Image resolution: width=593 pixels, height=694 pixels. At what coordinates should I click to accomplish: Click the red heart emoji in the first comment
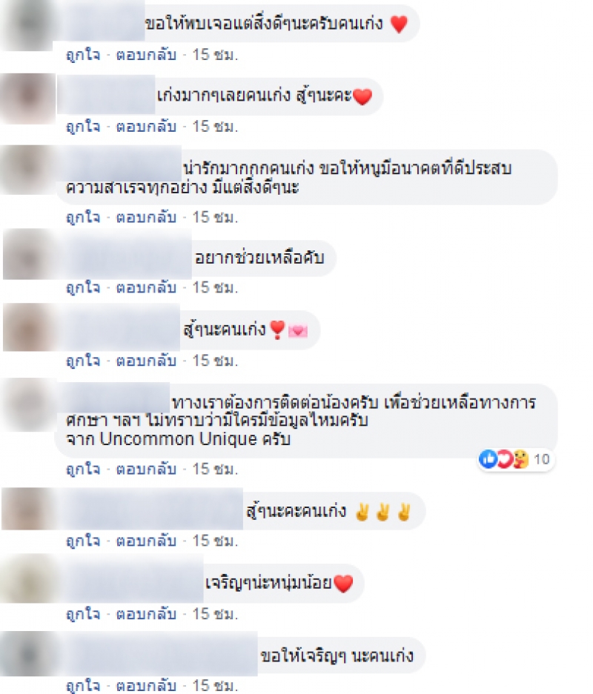pos(399,24)
